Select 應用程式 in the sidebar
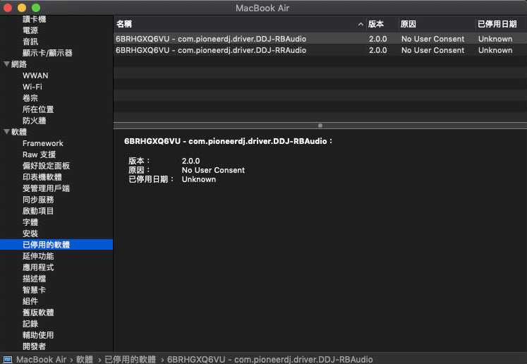Screen dimensions: 527x364 [38, 267]
